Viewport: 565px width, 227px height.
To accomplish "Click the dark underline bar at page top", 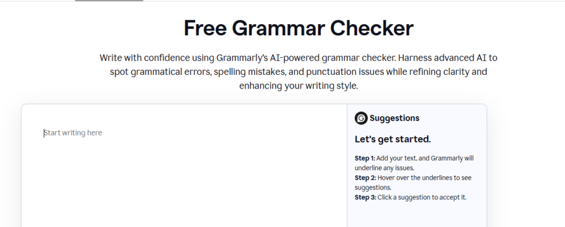I will 109,1.
